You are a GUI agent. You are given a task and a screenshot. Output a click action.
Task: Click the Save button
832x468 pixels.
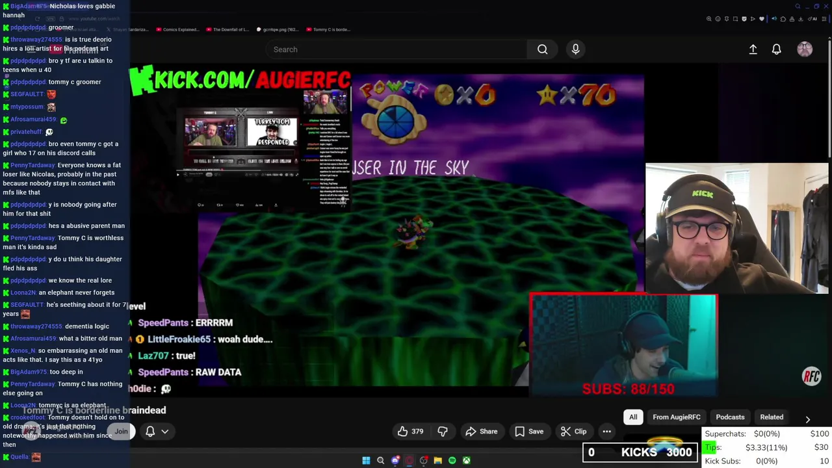pos(529,431)
